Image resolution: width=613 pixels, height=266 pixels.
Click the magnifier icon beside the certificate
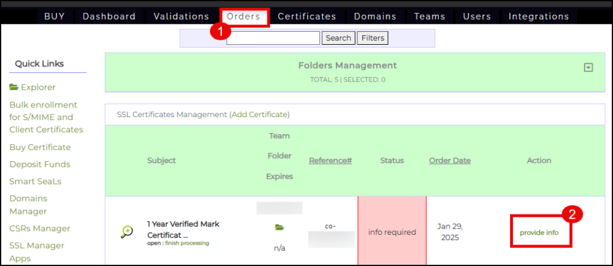click(x=127, y=232)
